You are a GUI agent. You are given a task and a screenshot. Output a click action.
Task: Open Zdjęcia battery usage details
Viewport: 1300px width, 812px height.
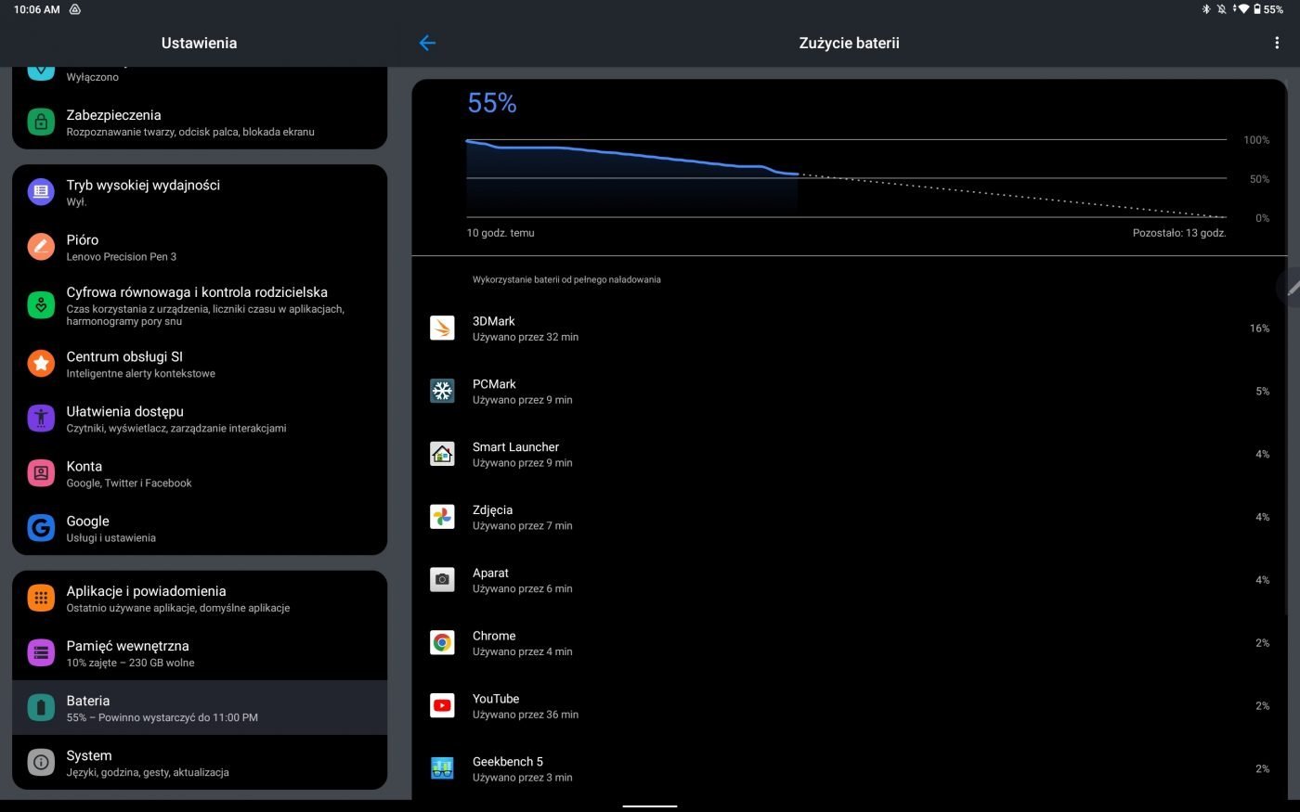point(850,517)
